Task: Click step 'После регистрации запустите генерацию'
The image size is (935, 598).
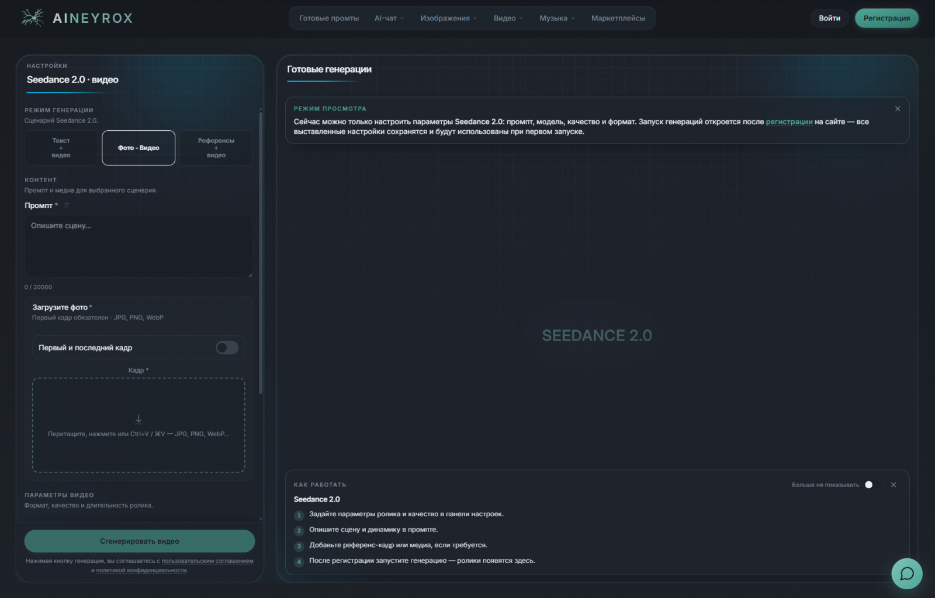Action: click(422, 561)
